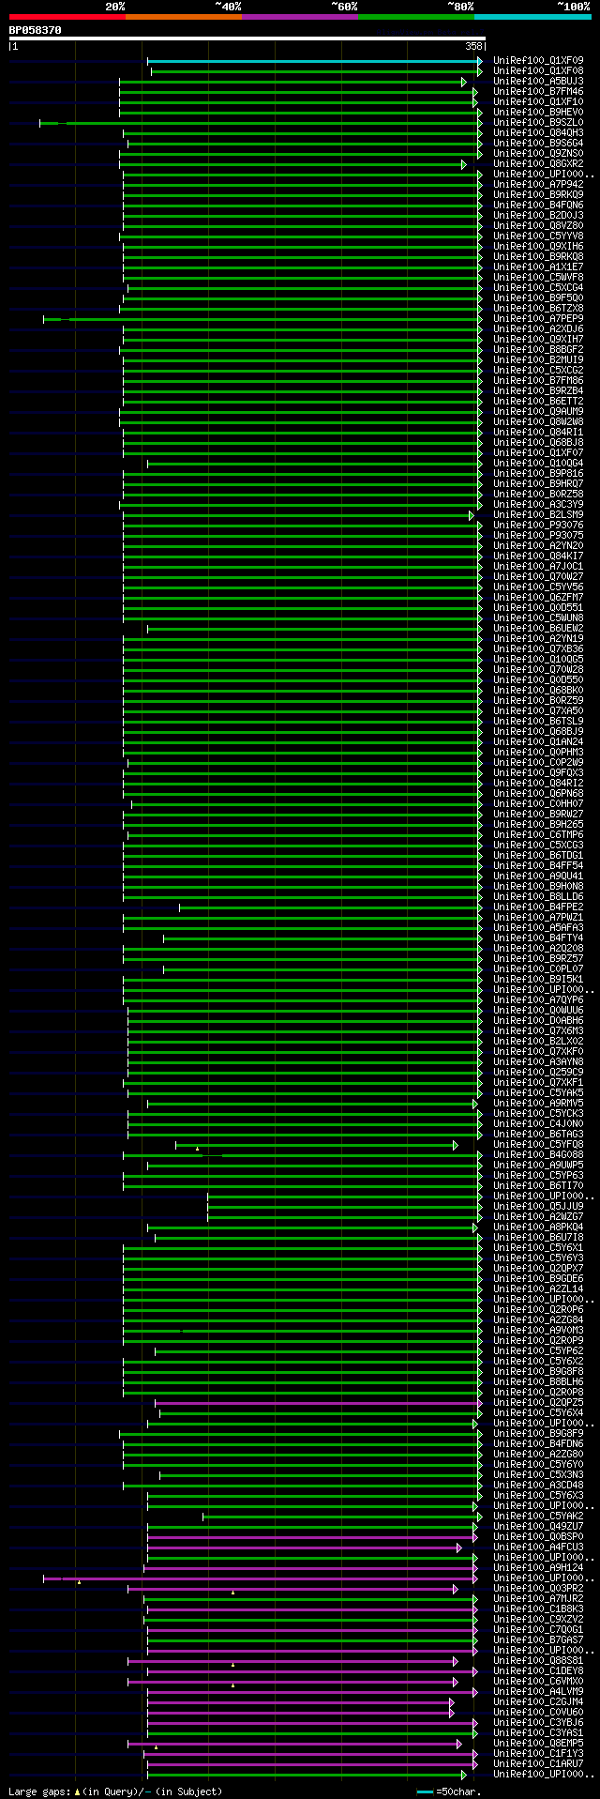This screenshot has width=600, height=1799.
Task: Click the white query sequence ruler bar
Action: tap(247, 38)
